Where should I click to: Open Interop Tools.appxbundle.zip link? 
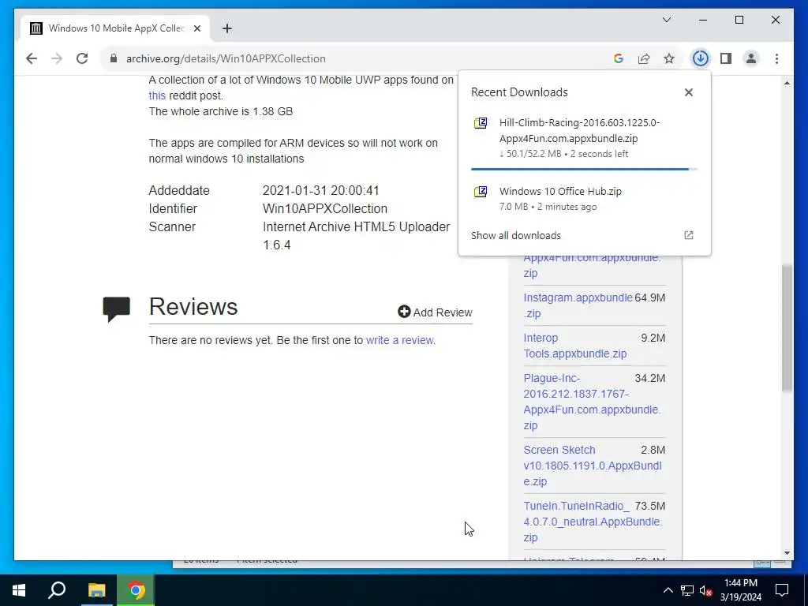[575, 346]
